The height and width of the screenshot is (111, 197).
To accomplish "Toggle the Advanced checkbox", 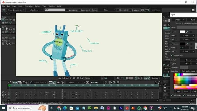I will click(172, 95).
